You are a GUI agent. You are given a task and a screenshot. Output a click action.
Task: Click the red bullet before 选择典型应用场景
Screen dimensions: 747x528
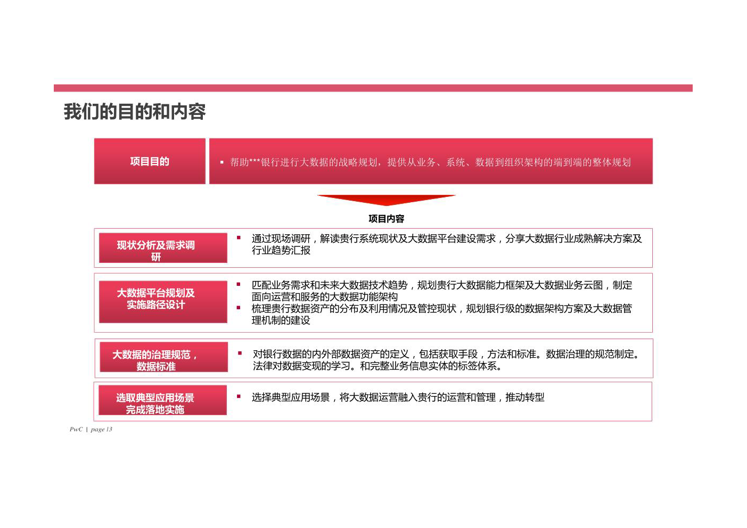coord(239,396)
